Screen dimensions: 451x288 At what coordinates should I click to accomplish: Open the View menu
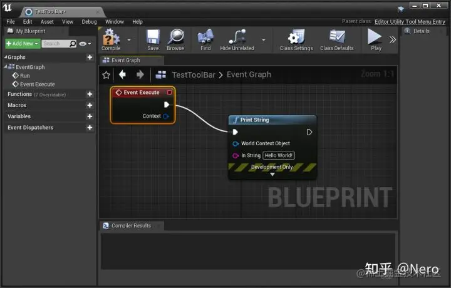tap(68, 21)
